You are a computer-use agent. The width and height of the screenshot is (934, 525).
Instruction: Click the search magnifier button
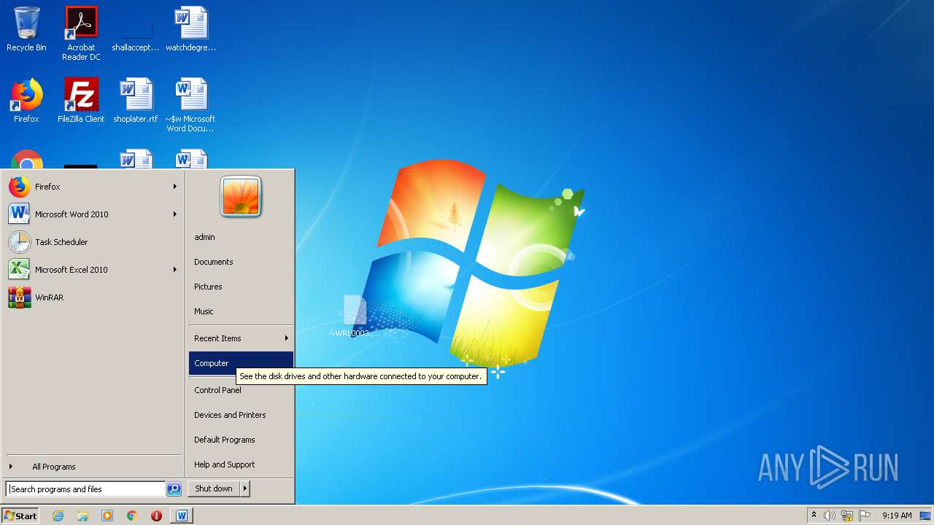[174, 489]
